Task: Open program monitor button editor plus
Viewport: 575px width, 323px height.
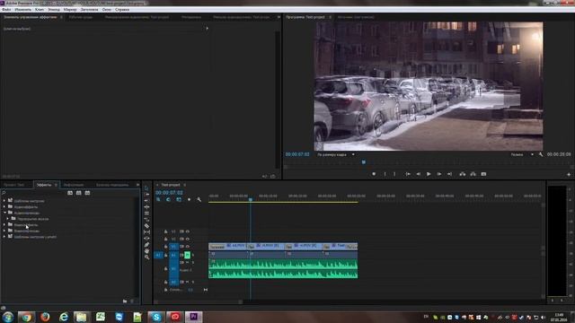Action: click(569, 175)
